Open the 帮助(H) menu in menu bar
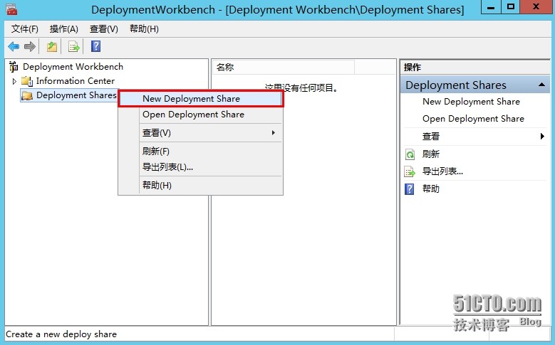The height and width of the screenshot is (345, 555). click(144, 29)
